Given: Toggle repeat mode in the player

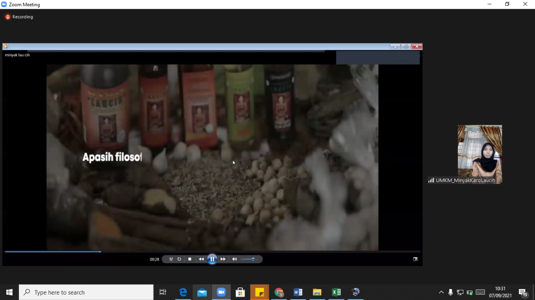Looking at the screenshot, I should pos(179,259).
